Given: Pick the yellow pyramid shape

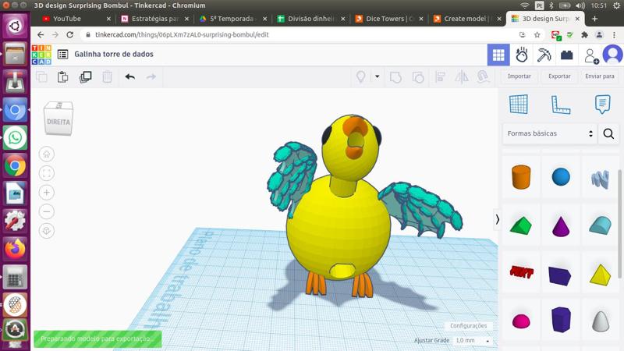Looking at the screenshot, I should point(600,275).
